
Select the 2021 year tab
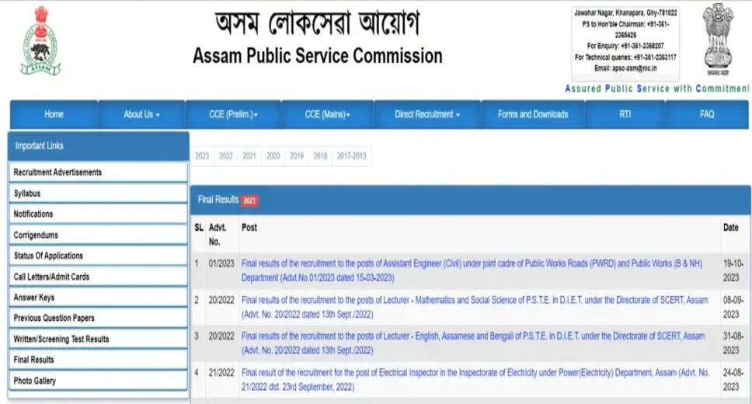249,156
